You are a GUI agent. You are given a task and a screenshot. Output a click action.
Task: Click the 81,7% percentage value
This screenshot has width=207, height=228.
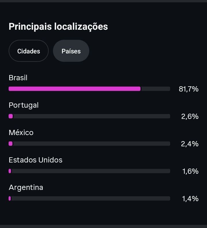coord(189,89)
